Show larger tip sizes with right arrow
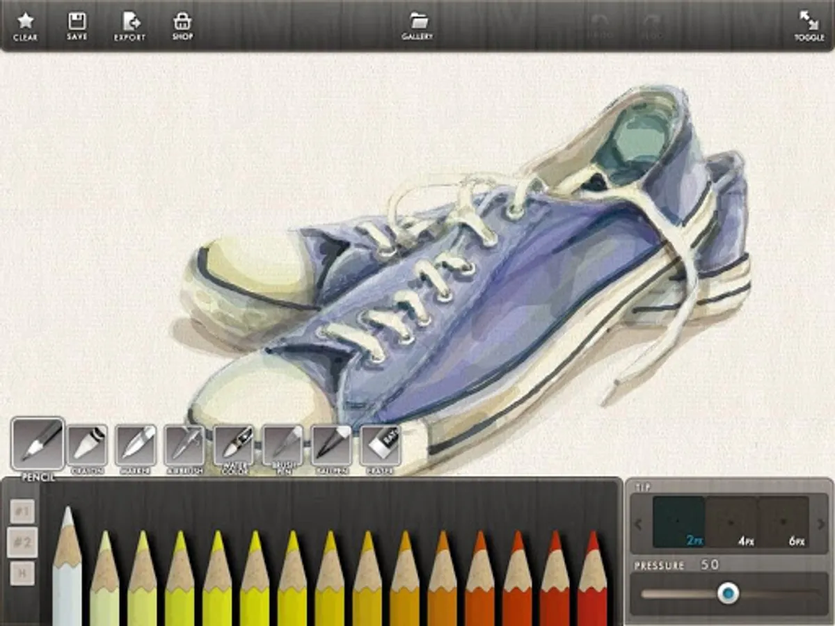Image resolution: width=835 pixels, height=626 pixels. (x=820, y=524)
